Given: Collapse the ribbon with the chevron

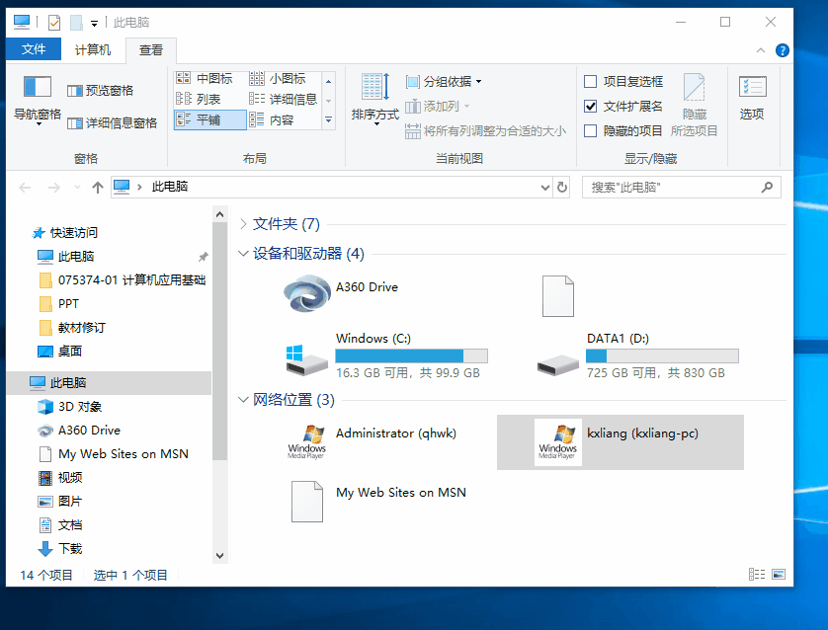Looking at the screenshot, I should (x=761, y=50).
